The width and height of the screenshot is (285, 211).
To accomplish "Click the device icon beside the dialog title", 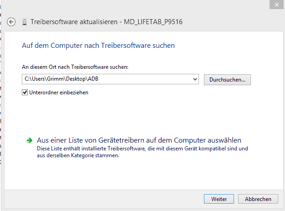I will click(25, 22).
